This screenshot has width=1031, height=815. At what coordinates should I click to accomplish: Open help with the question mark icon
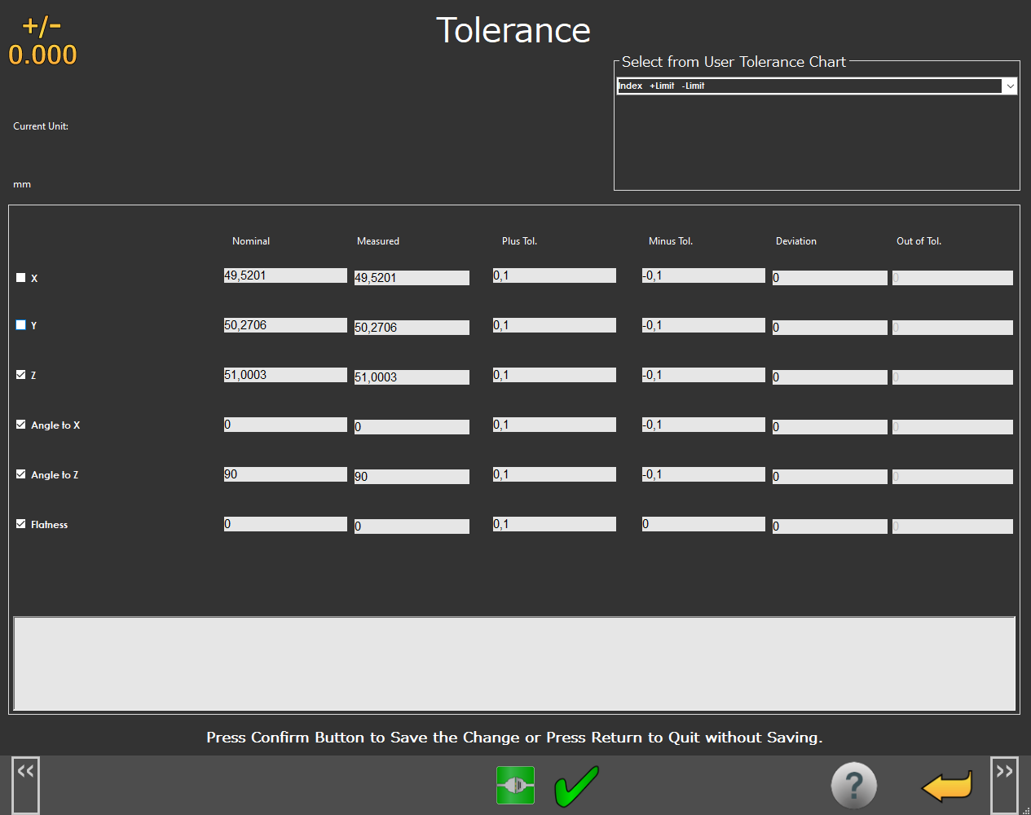click(x=853, y=786)
